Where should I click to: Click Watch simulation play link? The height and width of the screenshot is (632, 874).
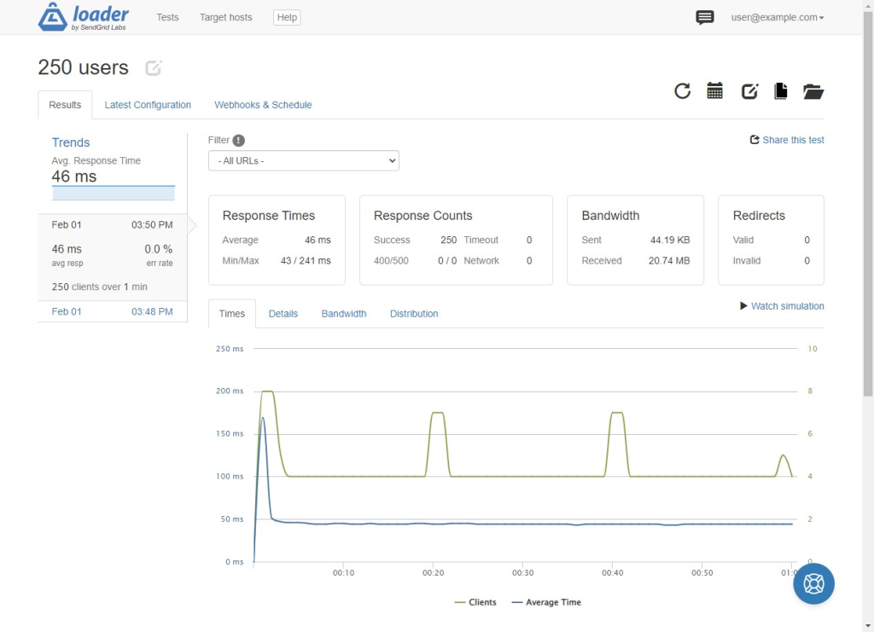point(782,305)
